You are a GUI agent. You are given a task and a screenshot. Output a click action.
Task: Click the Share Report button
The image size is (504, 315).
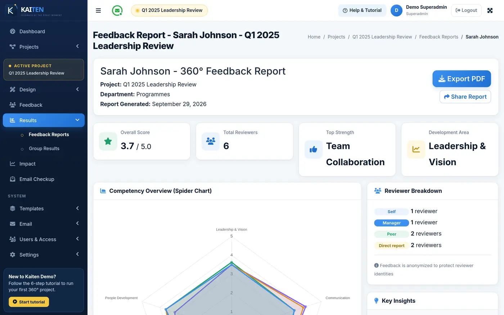[465, 96]
